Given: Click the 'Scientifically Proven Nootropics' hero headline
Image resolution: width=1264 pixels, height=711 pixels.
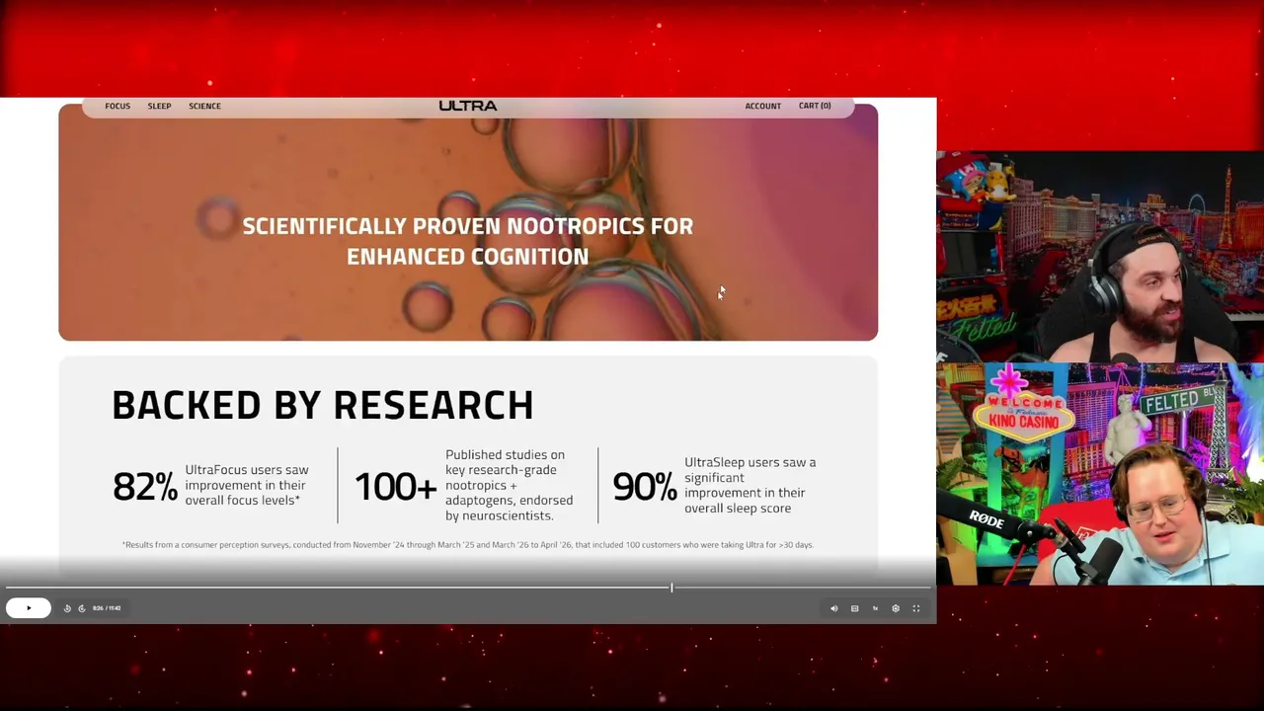Looking at the screenshot, I should [468, 241].
